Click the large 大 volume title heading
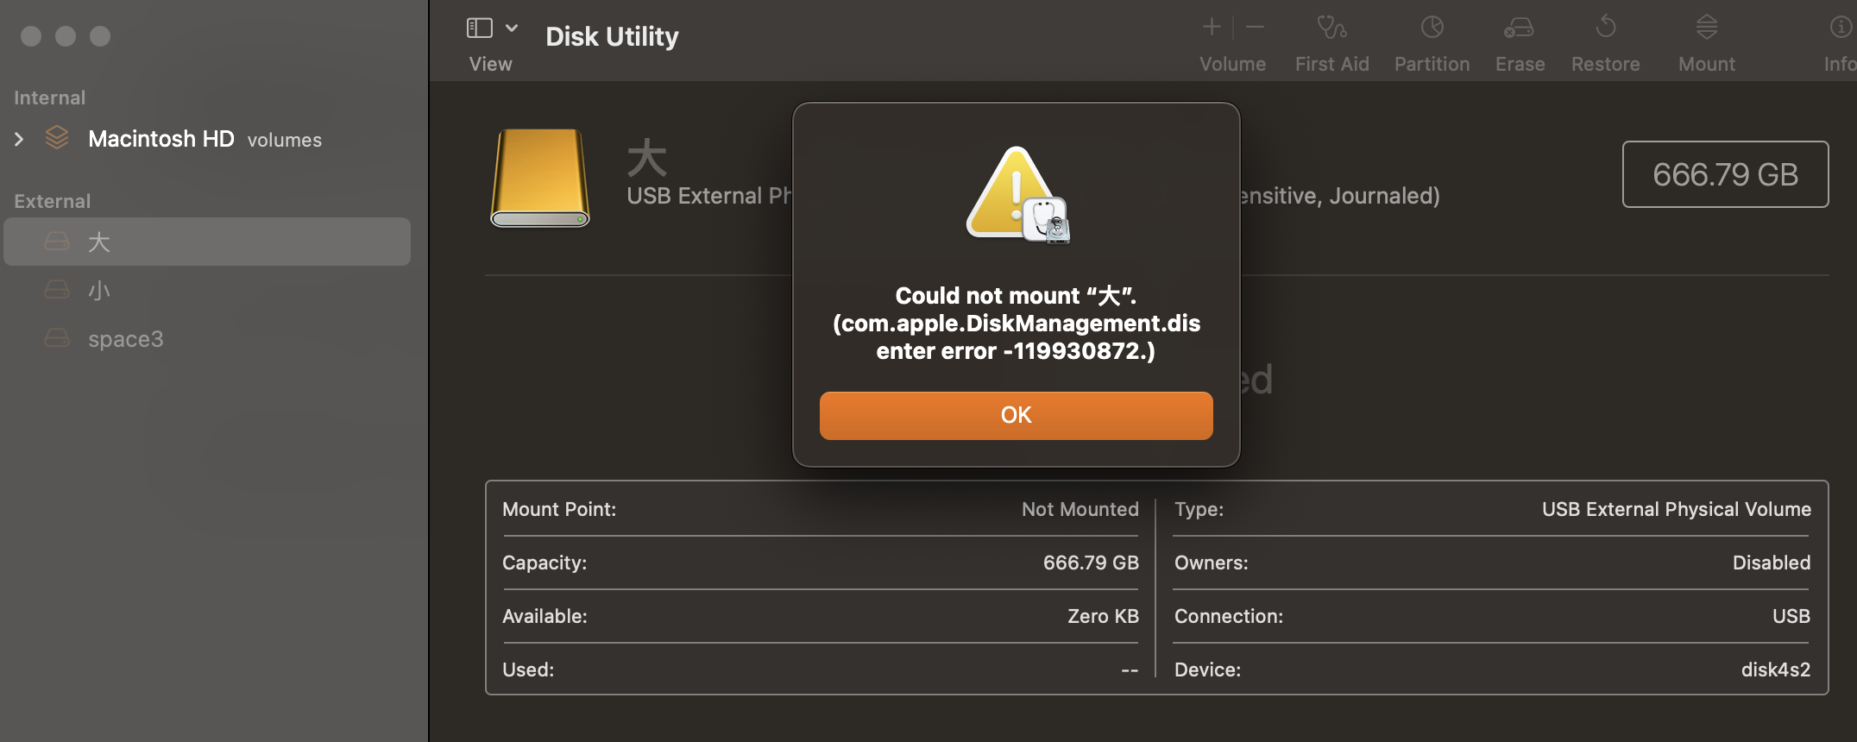Screen dimensions: 1857x742 647,158
